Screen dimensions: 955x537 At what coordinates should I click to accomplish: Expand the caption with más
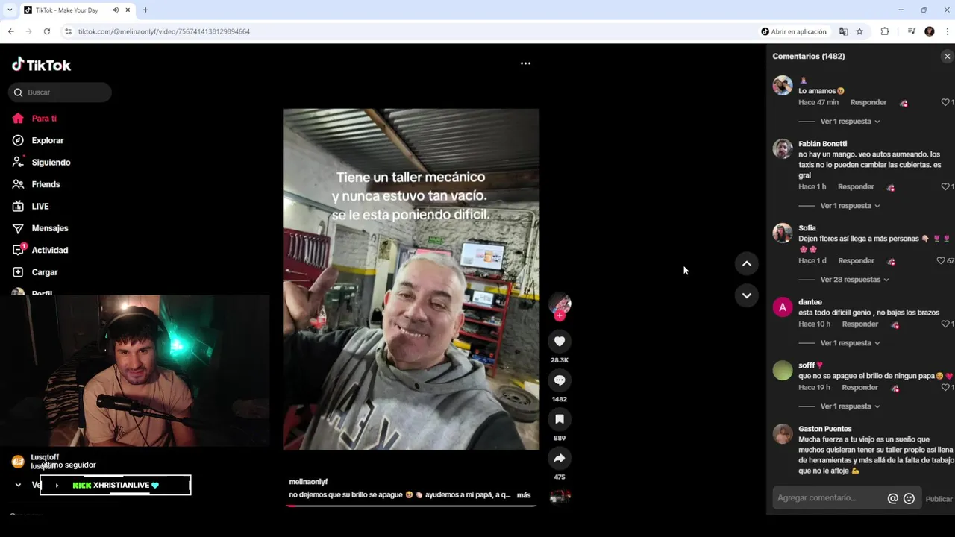[x=524, y=494]
